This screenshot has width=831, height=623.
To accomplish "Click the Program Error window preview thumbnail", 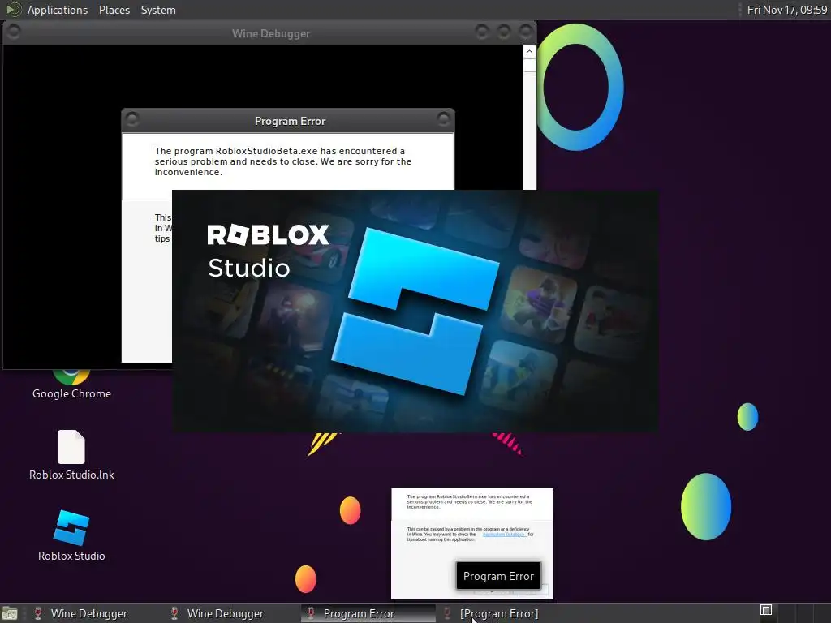I will click(x=472, y=544).
